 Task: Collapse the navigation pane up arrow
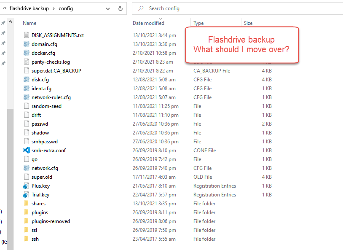pyautogui.click(x=10, y=22)
